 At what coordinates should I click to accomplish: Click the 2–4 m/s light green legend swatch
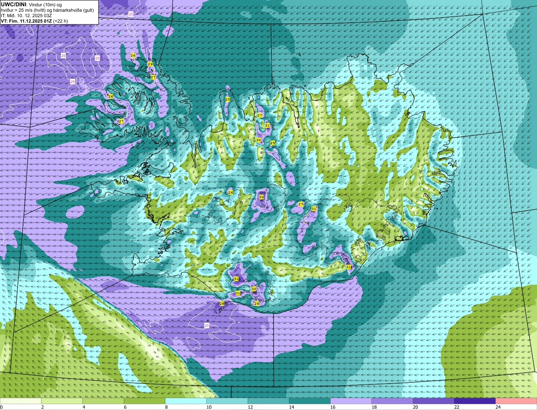62,401
